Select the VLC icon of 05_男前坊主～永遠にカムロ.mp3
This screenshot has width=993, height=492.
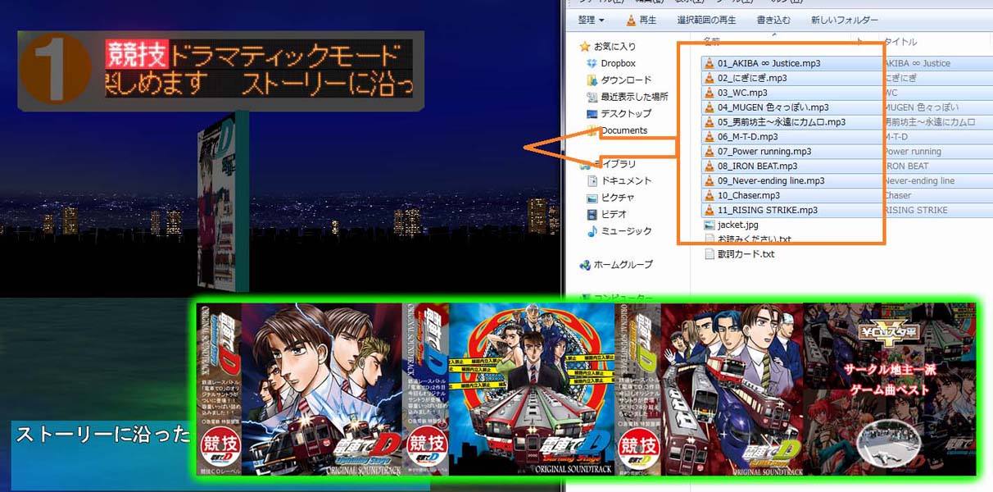(709, 122)
